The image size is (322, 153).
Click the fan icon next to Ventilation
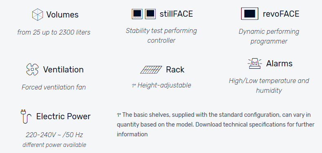32,69
